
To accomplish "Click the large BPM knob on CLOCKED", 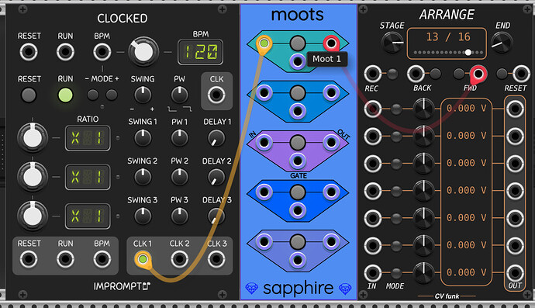I will click(143, 52).
